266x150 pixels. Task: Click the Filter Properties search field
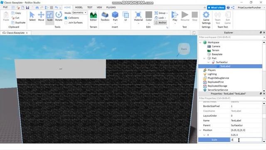(x=230, y=98)
